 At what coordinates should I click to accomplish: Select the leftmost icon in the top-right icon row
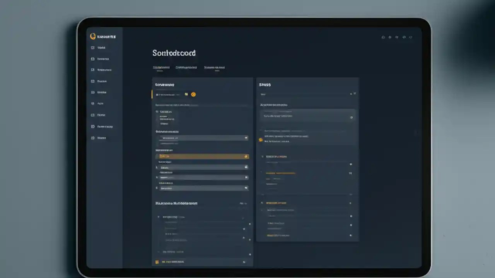383,37
